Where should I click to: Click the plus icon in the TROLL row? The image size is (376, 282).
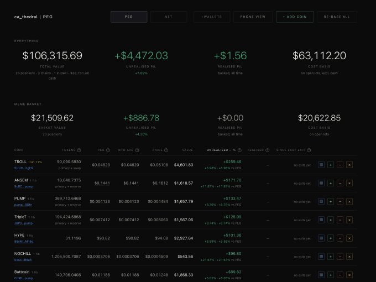331,165
